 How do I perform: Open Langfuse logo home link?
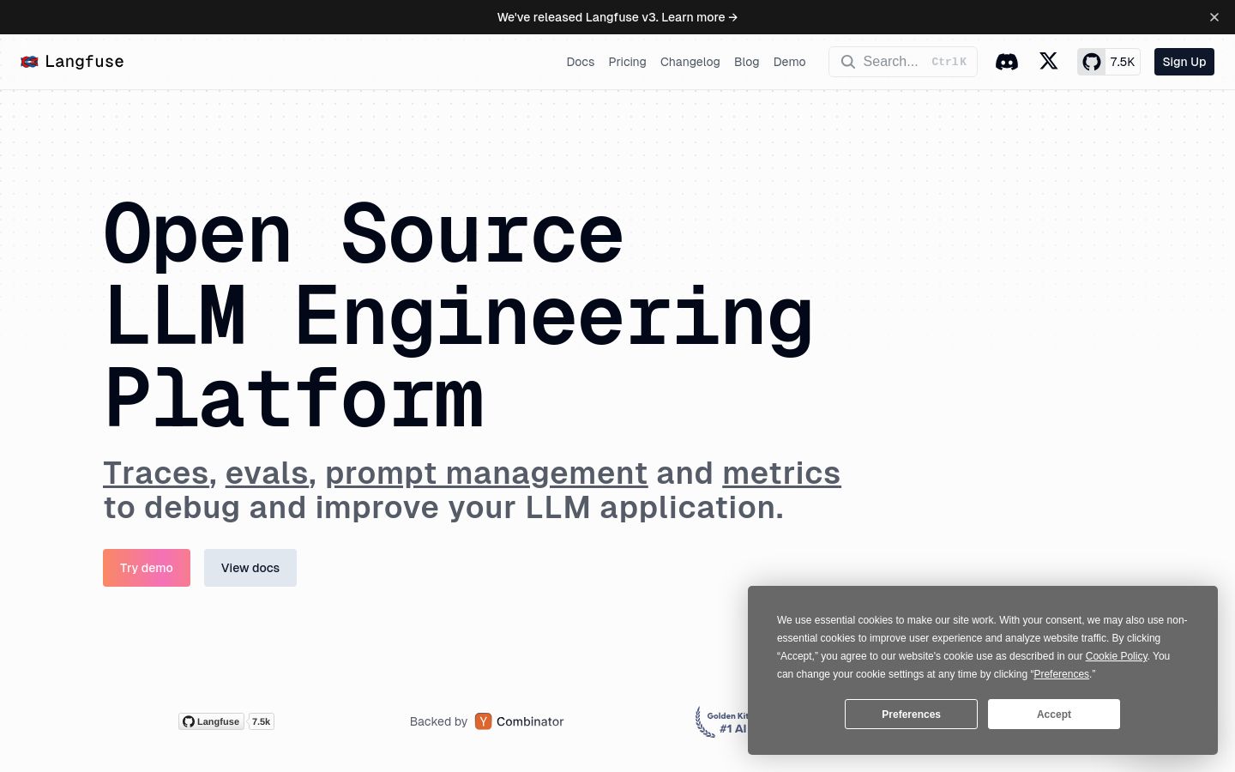click(72, 62)
